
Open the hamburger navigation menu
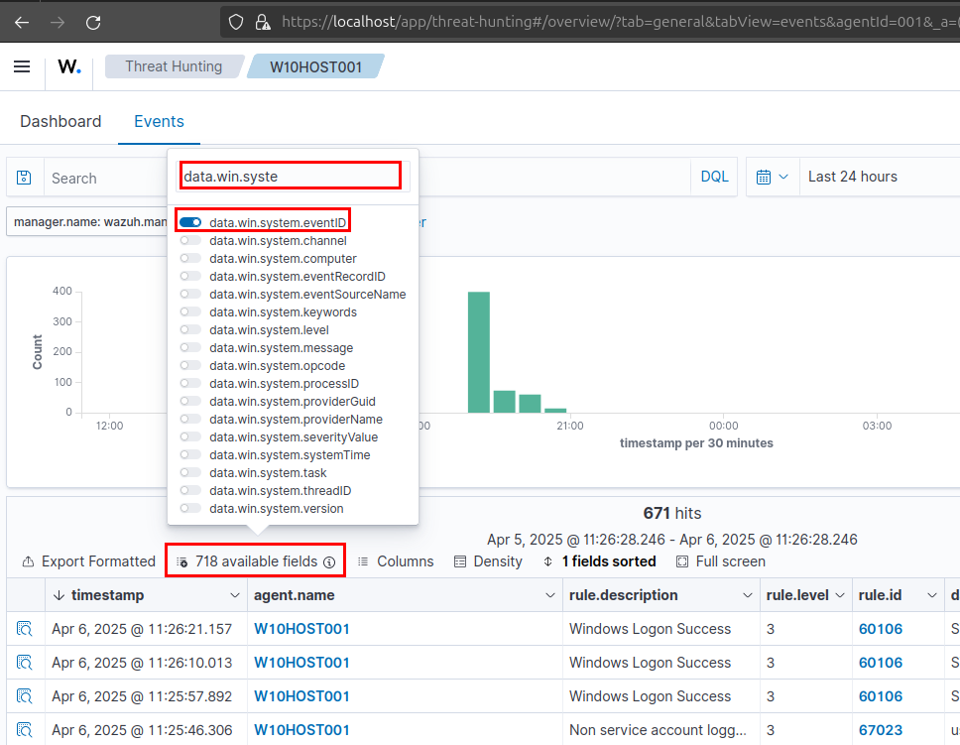point(22,66)
